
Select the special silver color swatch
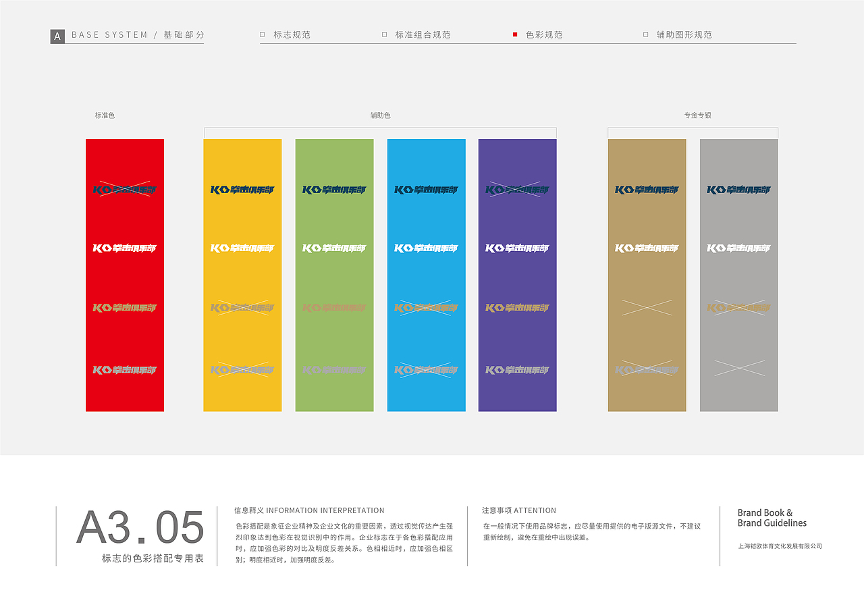click(738, 275)
